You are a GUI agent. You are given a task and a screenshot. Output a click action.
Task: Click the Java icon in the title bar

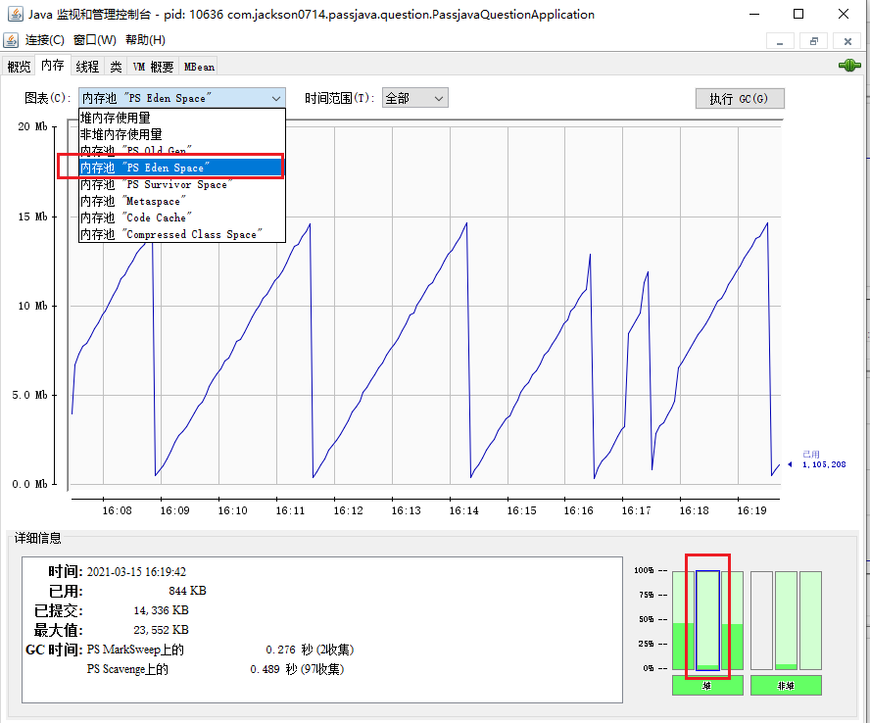[x=13, y=15]
